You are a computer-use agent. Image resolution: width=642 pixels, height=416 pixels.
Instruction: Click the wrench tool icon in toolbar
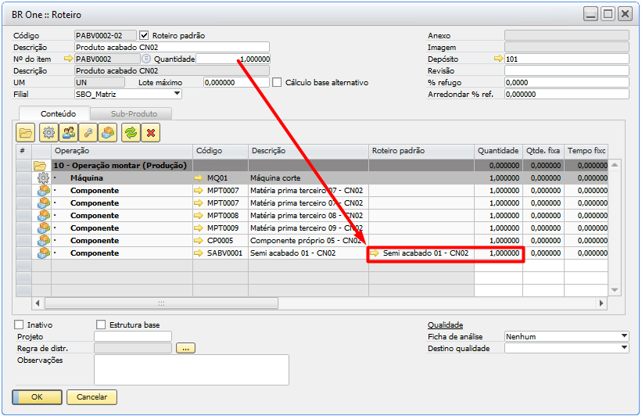tap(89, 133)
